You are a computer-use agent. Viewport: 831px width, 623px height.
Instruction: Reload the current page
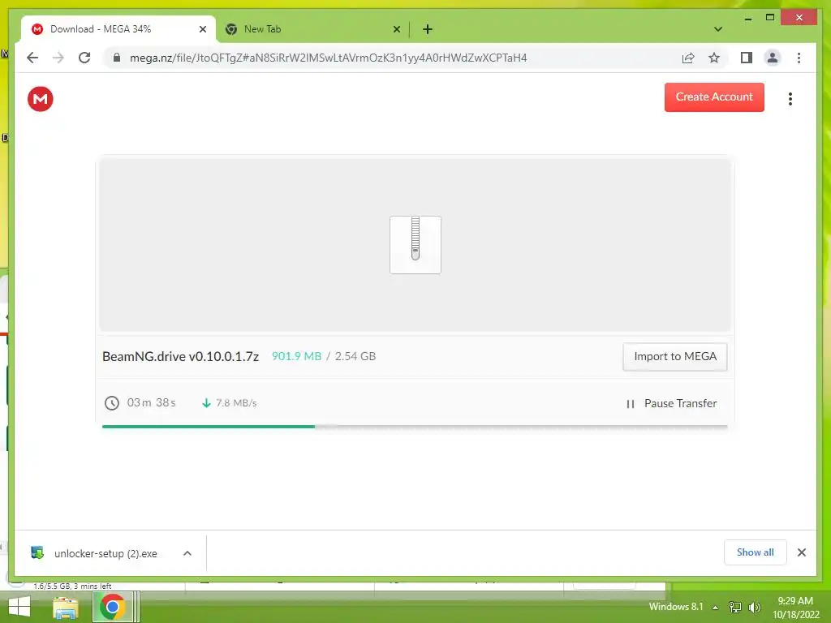pyautogui.click(x=84, y=58)
